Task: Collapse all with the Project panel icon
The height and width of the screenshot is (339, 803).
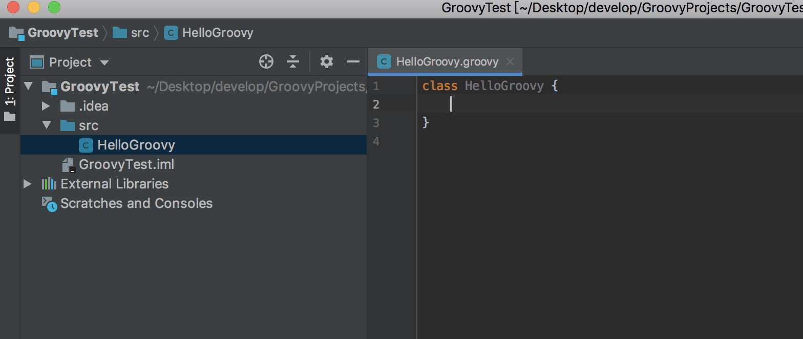Action: pyautogui.click(x=293, y=62)
